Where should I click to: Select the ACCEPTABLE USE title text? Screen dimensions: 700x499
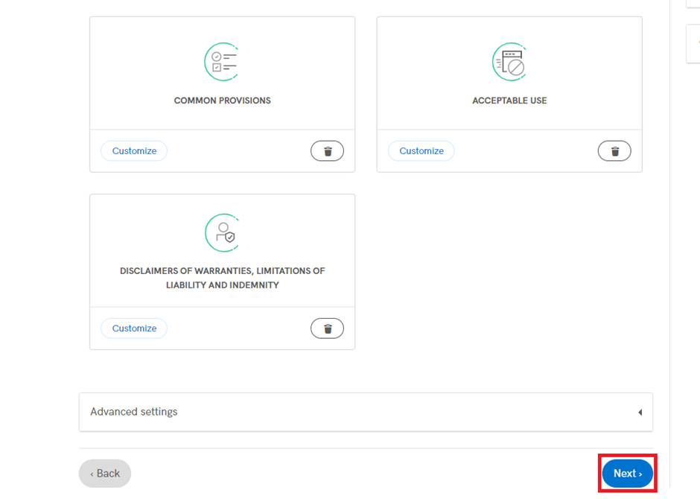point(509,101)
